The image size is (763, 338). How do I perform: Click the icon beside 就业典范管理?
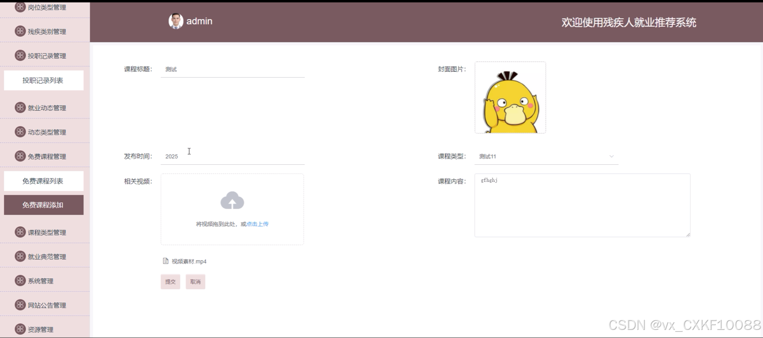click(x=20, y=256)
